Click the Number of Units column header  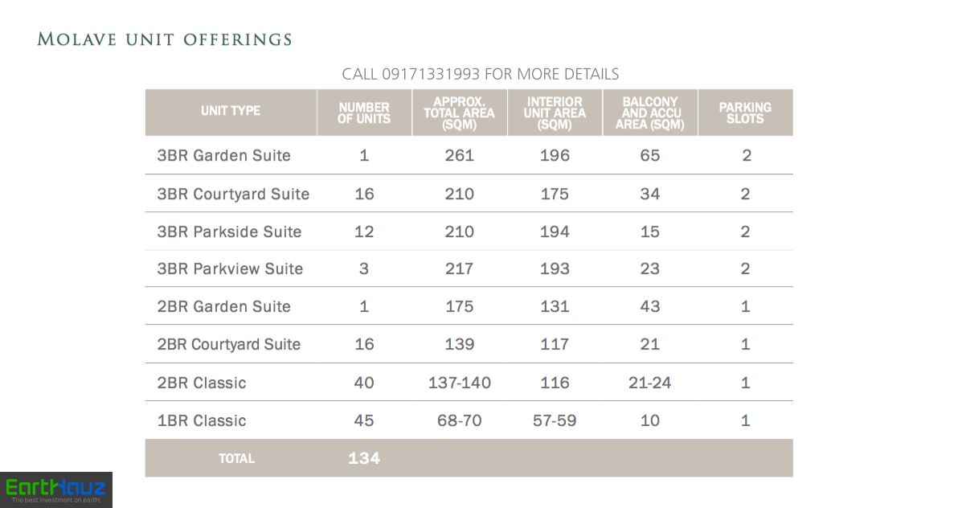(364, 113)
